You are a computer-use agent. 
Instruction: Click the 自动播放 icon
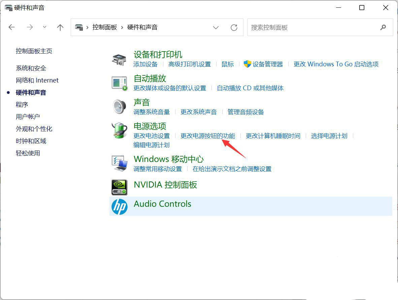tap(119, 82)
